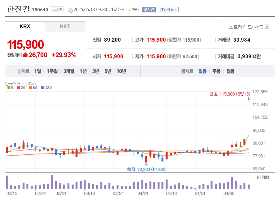Click the red 20-day moving average legend

(21, 88)
